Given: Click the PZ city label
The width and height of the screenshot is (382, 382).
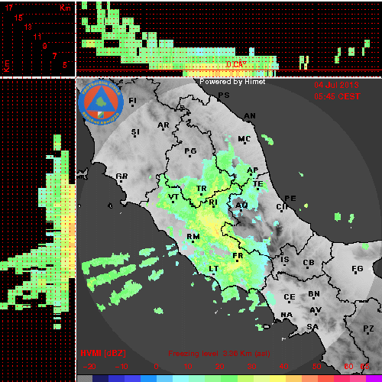Looking at the screenshot, I should pos(368,329).
